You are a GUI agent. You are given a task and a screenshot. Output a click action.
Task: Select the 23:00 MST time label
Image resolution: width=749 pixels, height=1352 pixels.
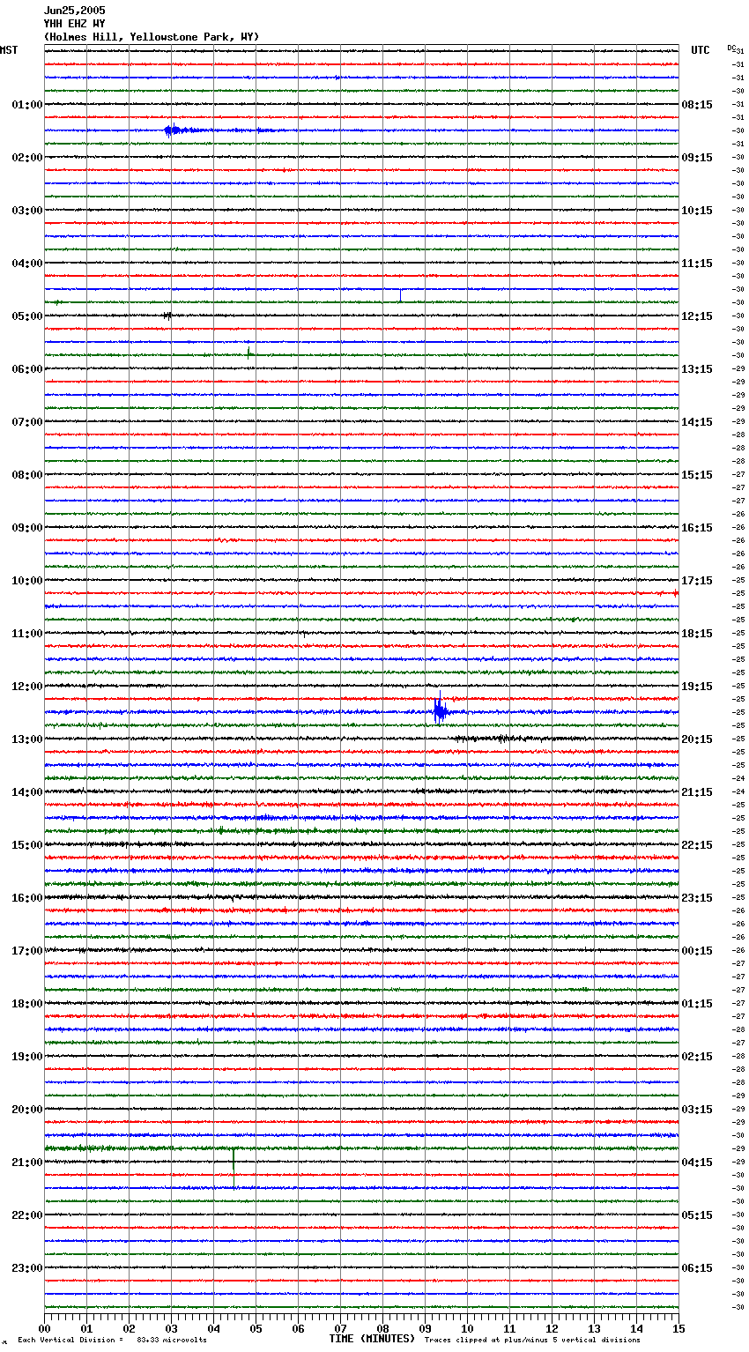27,1268
